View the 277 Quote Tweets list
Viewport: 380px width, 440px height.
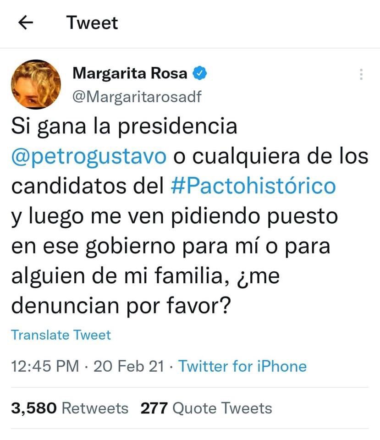click(x=206, y=407)
